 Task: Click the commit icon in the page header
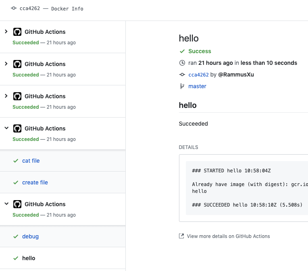[14, 8]
